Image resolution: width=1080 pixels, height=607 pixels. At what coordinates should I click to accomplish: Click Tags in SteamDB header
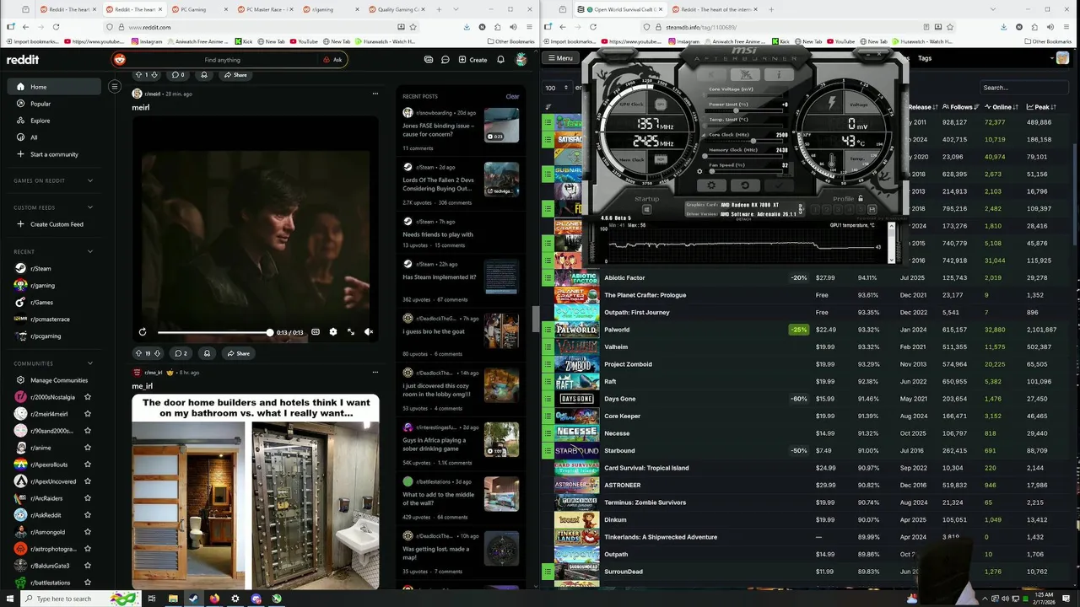coord(925,58)
